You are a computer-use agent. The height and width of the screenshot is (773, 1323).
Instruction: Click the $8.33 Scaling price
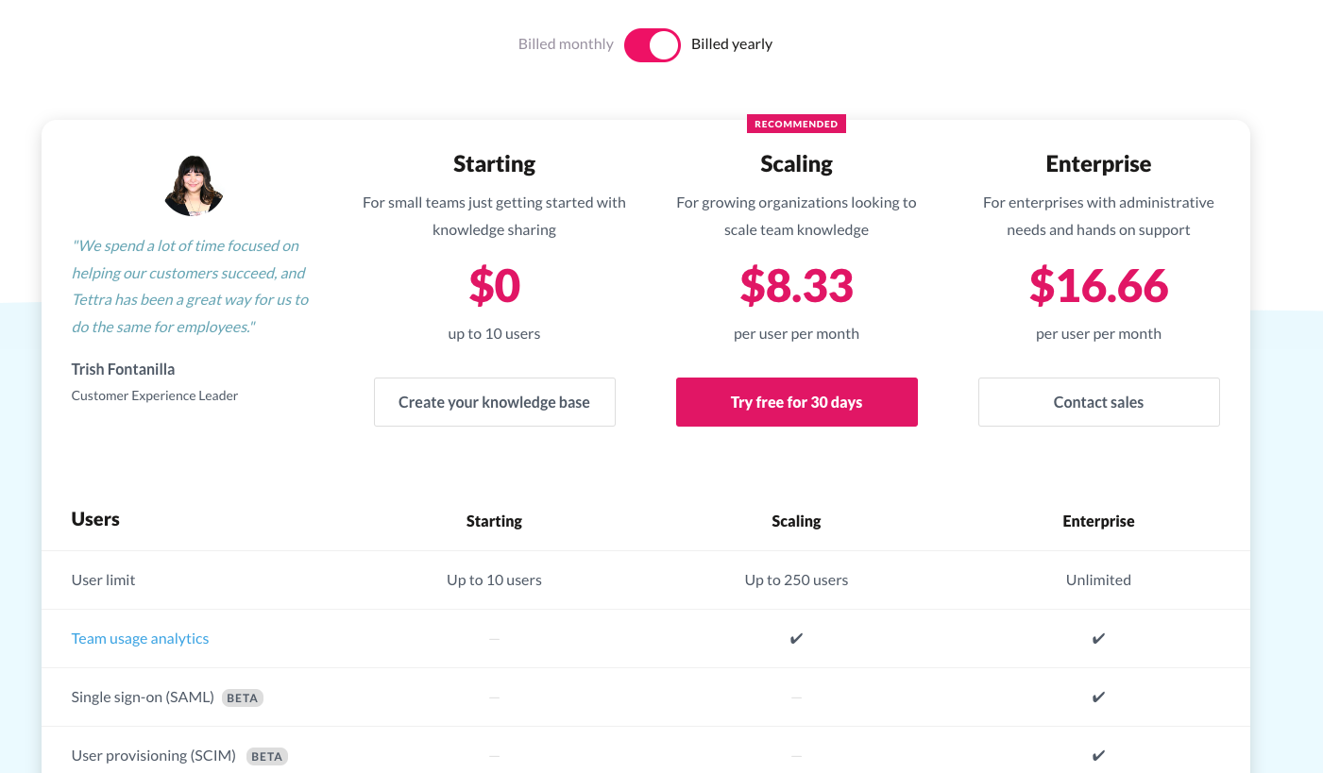pos(796,286)
